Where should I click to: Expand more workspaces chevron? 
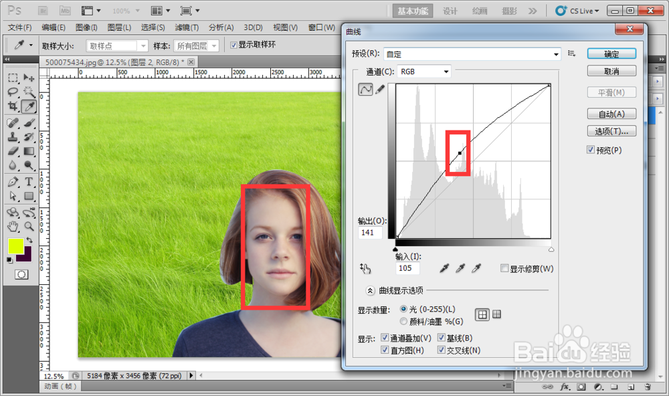click(533, 11)
